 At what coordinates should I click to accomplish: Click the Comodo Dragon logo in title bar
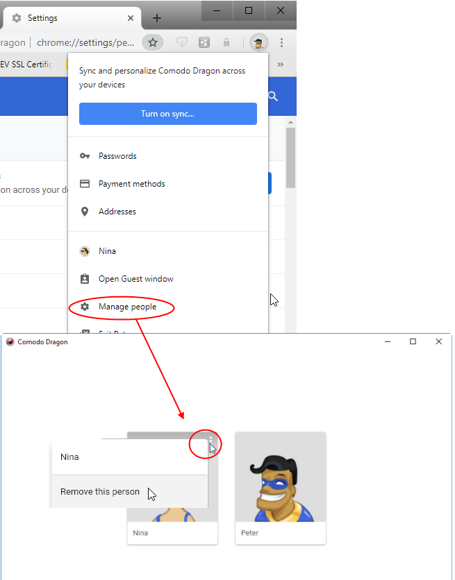point(10,342)
